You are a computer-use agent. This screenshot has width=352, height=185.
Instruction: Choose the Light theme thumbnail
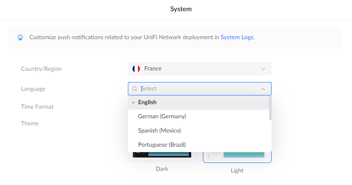tap(237, 155)
